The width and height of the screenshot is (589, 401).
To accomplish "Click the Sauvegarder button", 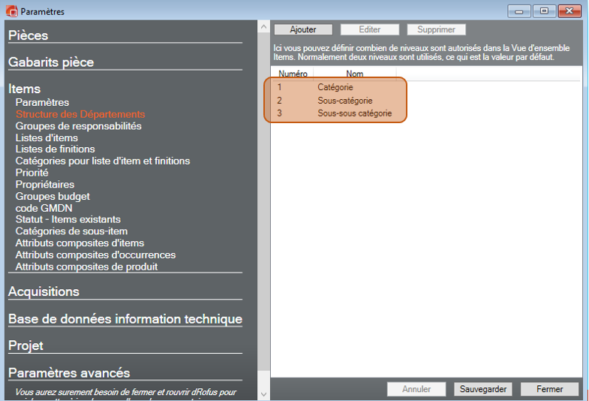I will (x=482, y=389).
